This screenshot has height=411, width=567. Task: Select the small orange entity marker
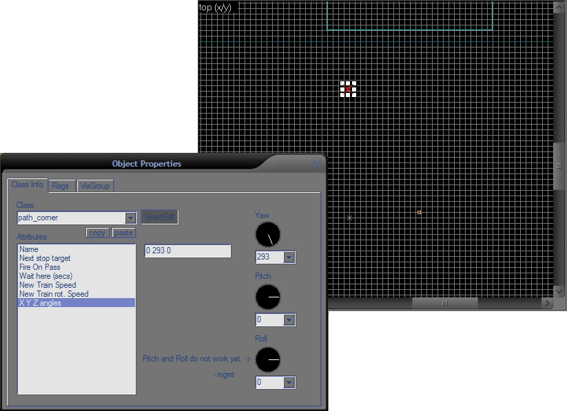pos(419,212)
